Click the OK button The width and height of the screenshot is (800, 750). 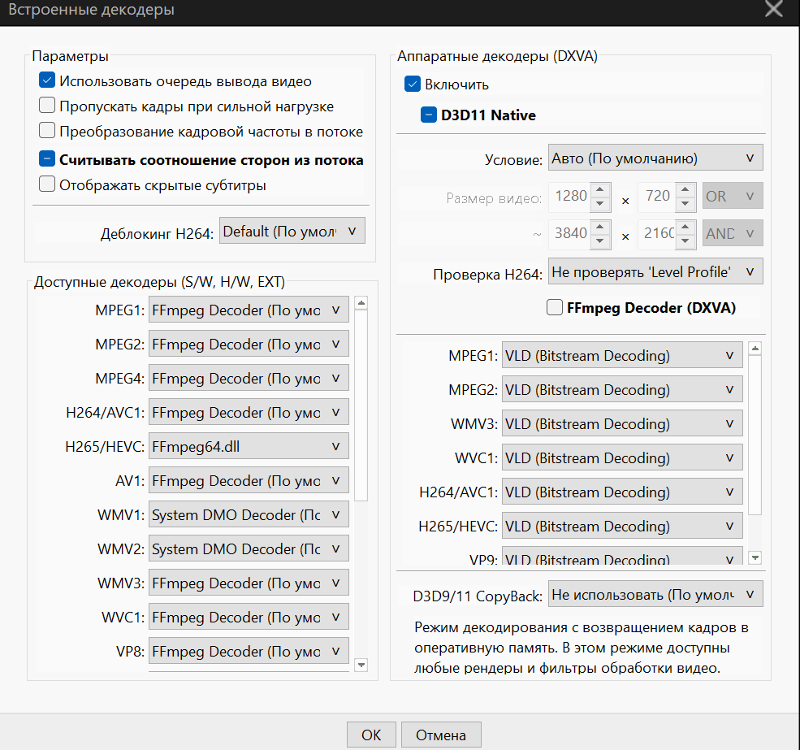pos(371,735)
